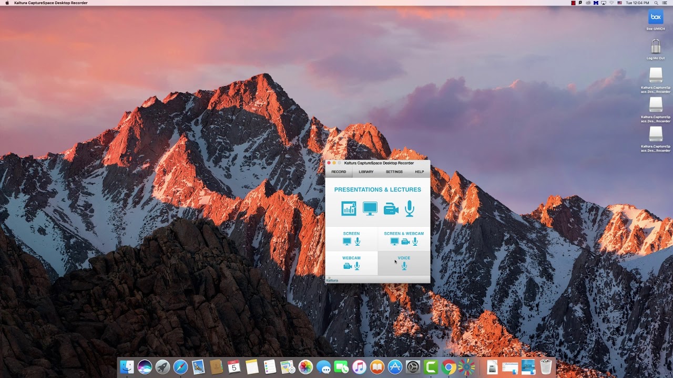This screenshot has width=673, height=378.
Task: Choose the SCREEN recording option
Action: tap(351, 238)
